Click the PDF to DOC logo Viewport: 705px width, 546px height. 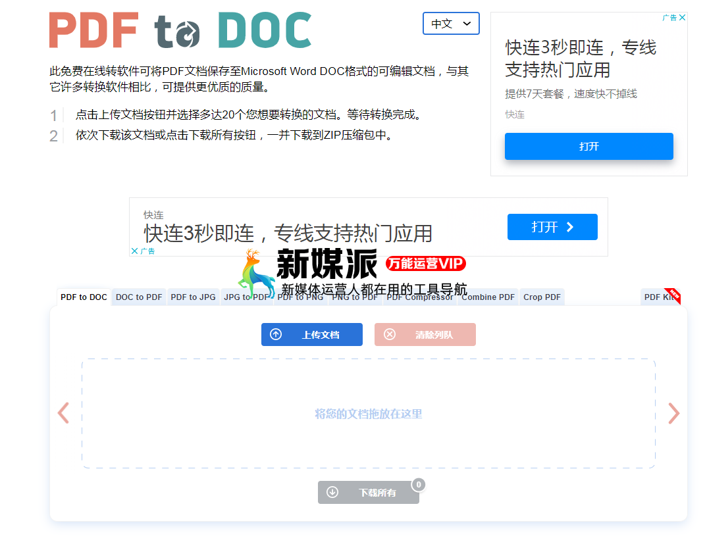(180, 30)
